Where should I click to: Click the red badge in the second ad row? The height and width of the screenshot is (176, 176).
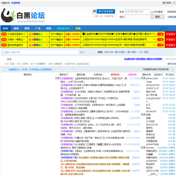coord(4,40)
